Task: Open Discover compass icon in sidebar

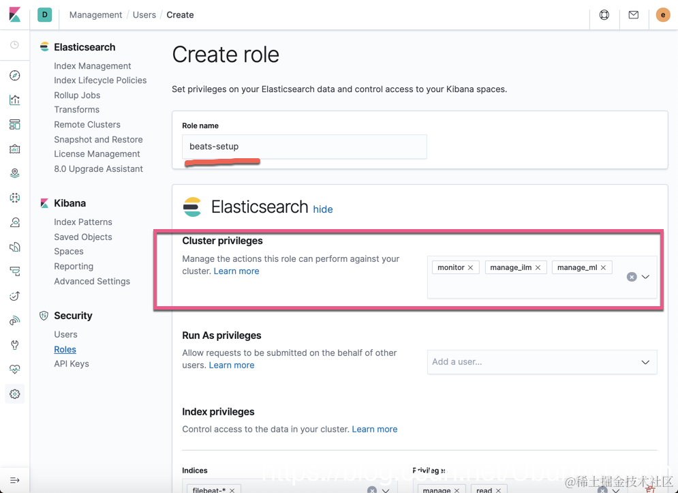Action: [x=15, y=75]
